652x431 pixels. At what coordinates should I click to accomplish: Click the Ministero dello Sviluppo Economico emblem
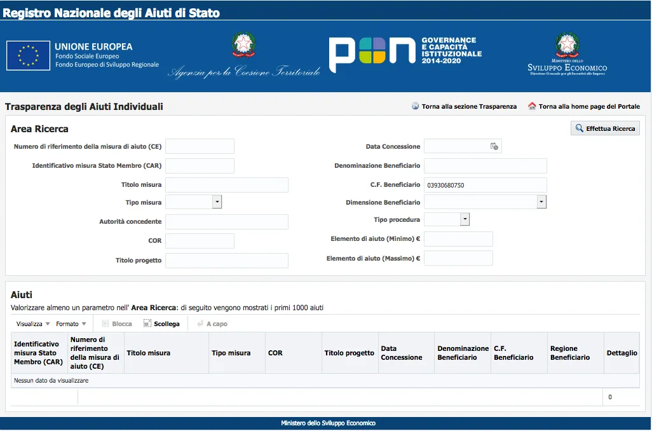(567, 53)
